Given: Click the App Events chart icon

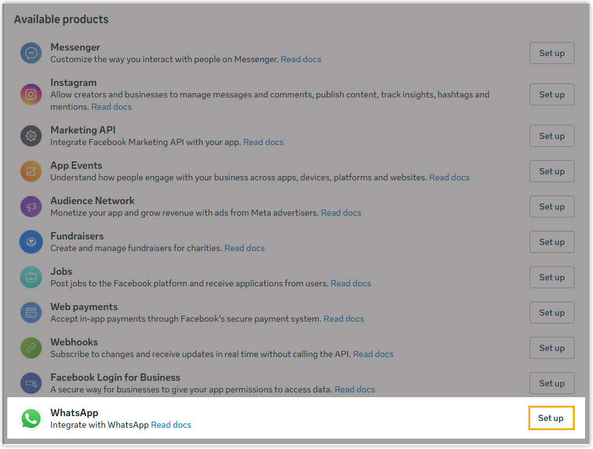Looking at the screenshot, I should 31,171.
